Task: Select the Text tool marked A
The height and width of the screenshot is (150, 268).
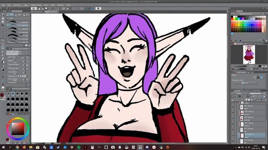Action: 3,84
